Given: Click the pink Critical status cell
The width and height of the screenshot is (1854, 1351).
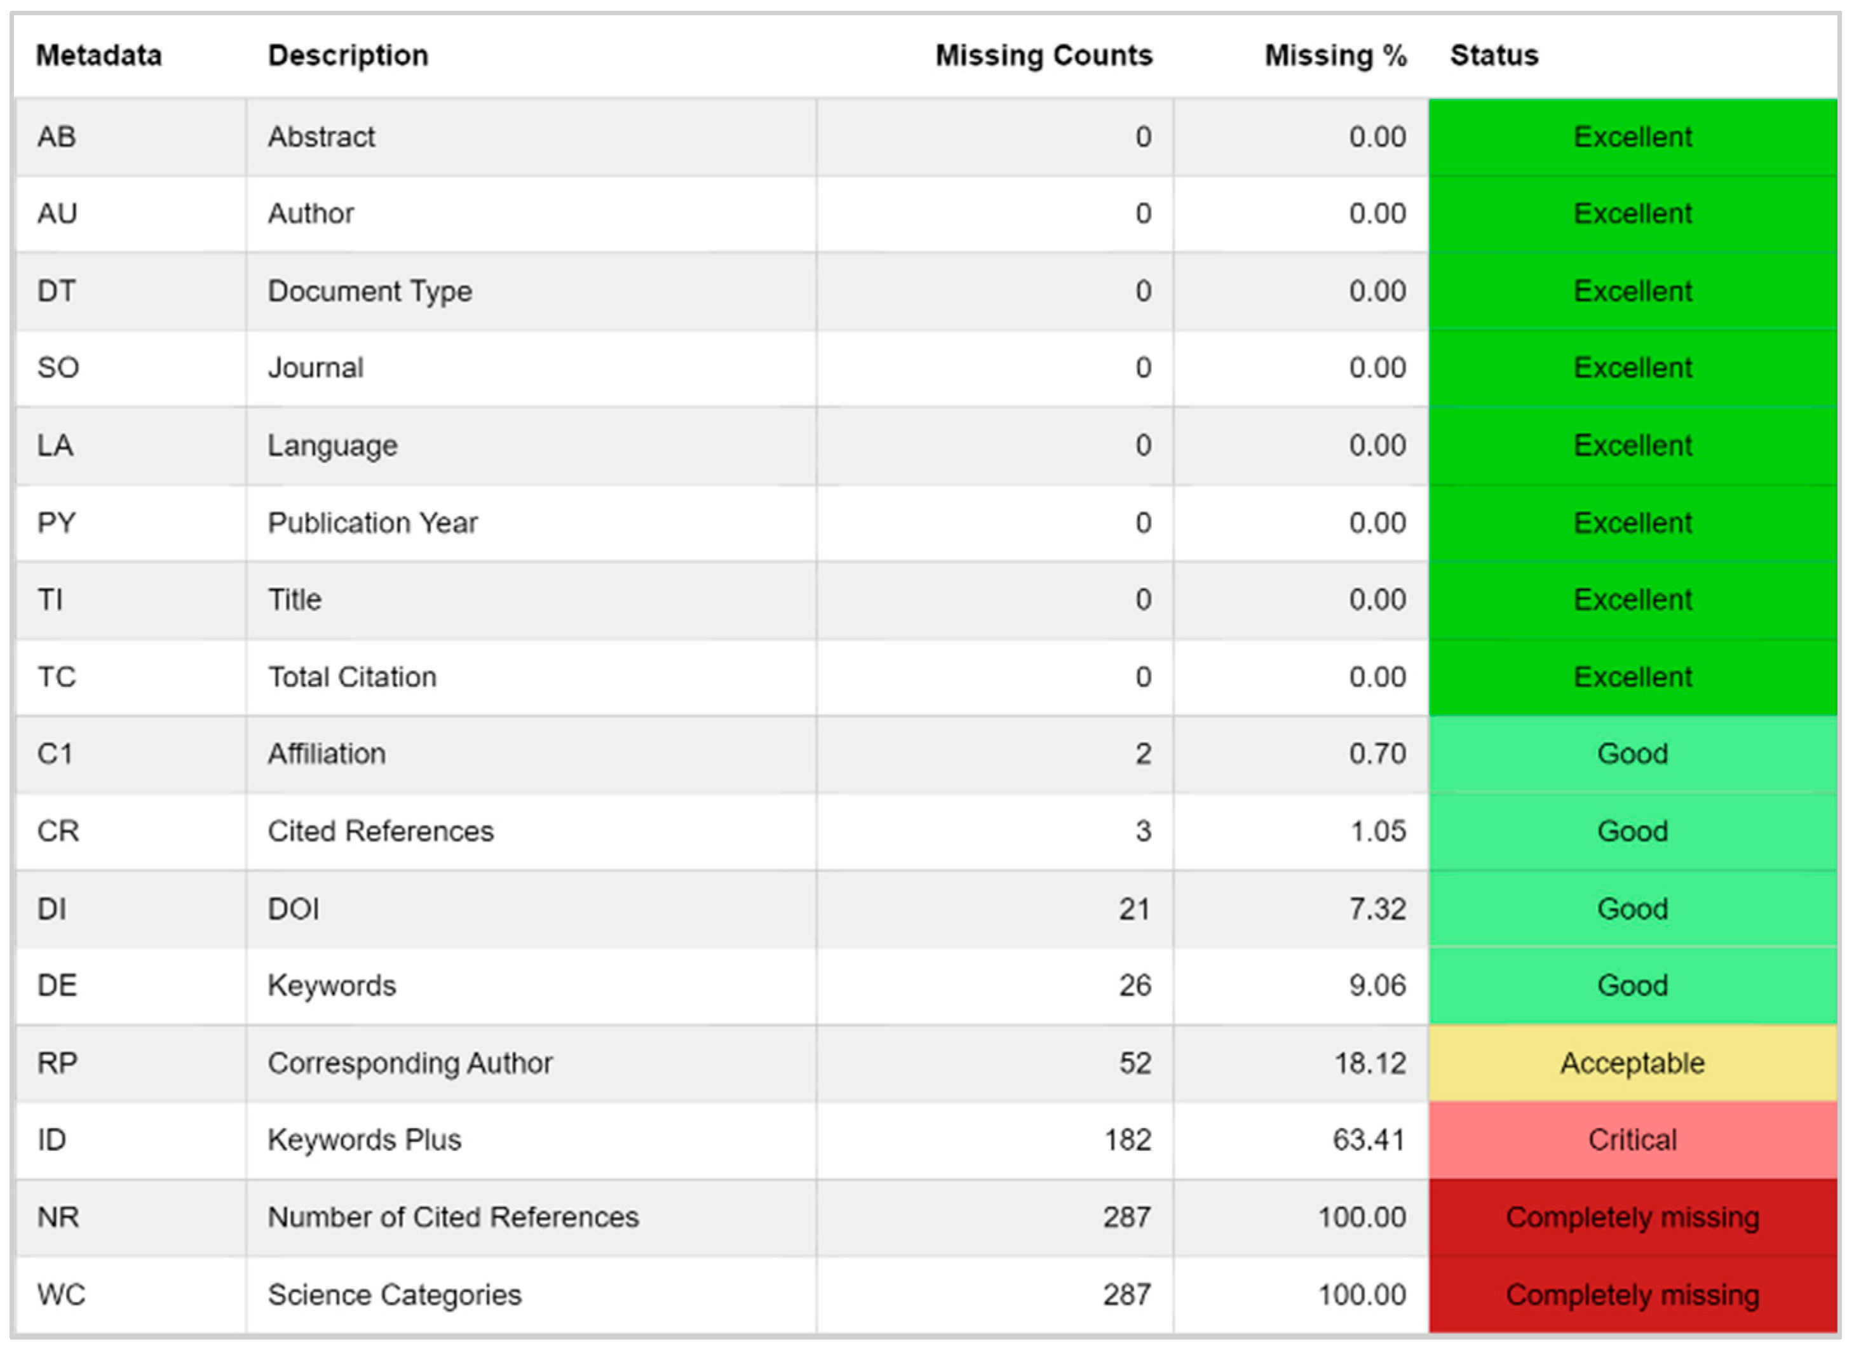Looking at the screenshot, I should (x=1632, y=1140).
